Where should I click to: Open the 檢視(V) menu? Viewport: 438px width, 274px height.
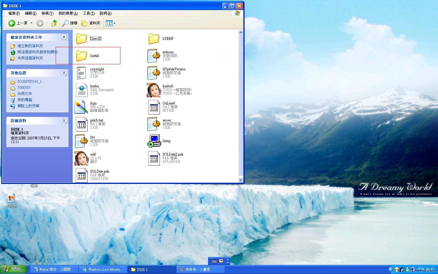[x=47, y=13]
